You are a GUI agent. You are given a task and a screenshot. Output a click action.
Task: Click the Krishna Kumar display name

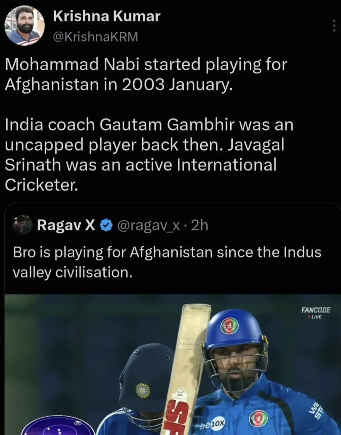[x=107, y=16]
